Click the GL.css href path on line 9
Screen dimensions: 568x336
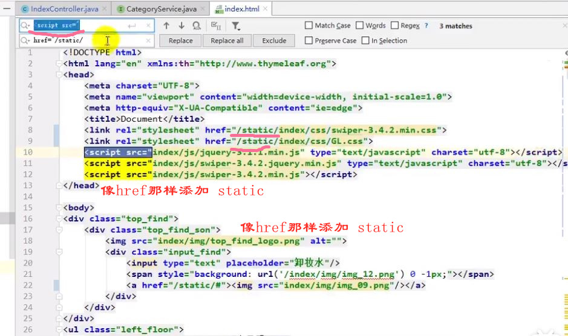click(x=299, y=141)
